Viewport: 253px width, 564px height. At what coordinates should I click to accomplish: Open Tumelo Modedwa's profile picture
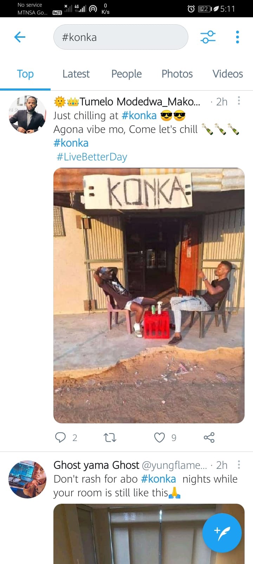click(27, 114)
